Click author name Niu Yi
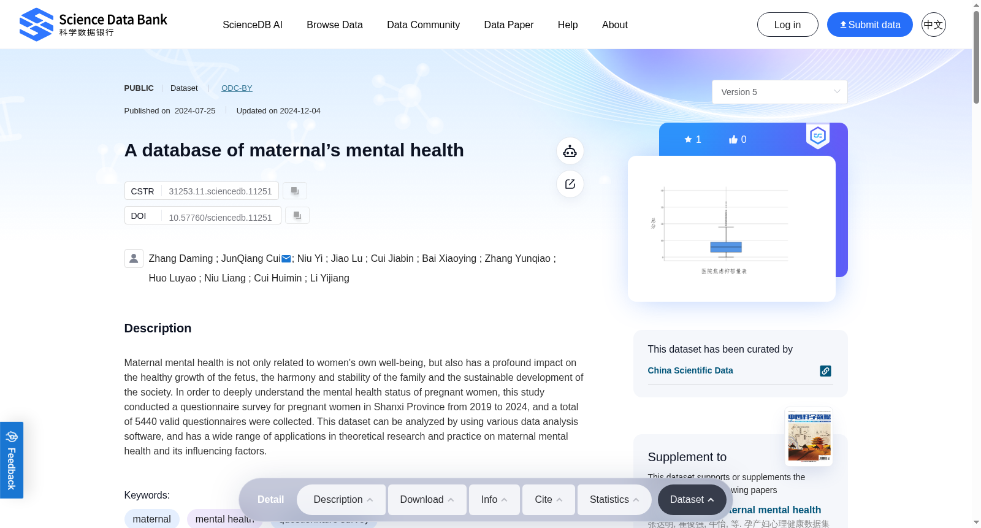 [310, 259]
